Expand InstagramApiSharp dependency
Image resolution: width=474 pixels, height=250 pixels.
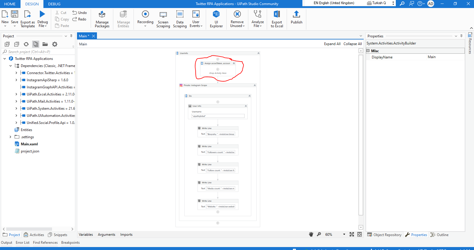click(16, 80)
